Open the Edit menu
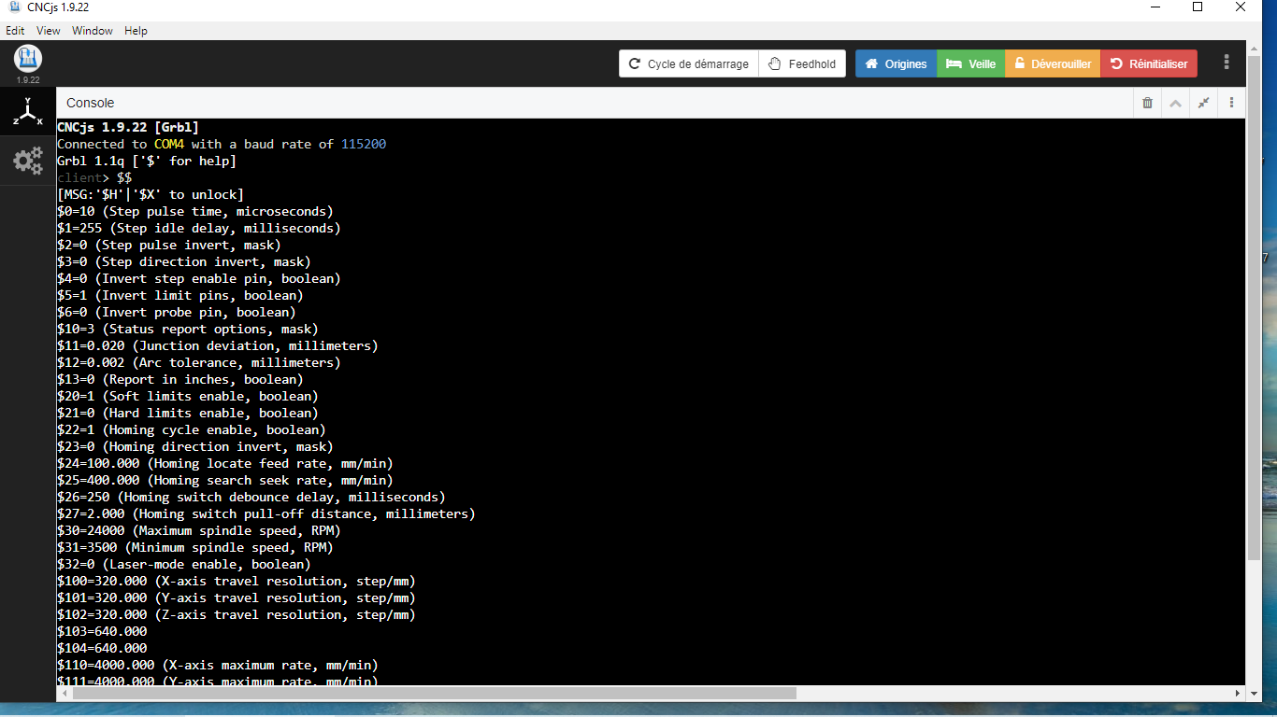This screenshot has width=1277, height=717. tap(15, 31)
